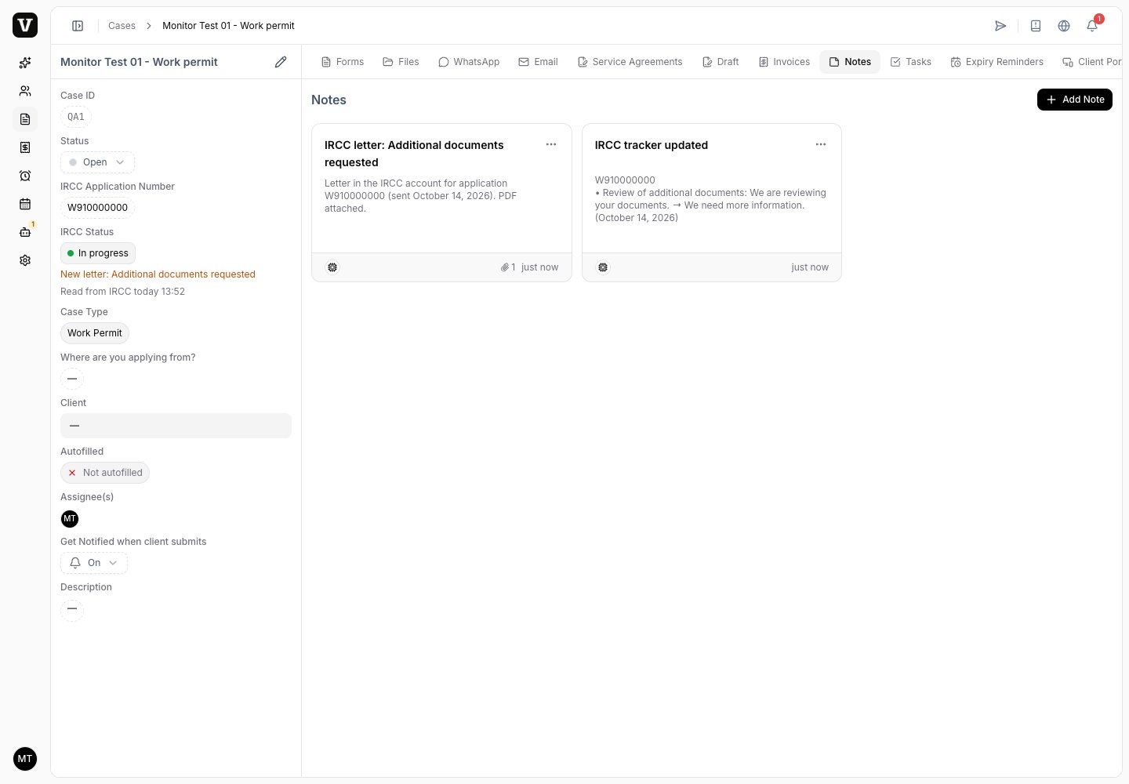Collapse the side panel with the toggle icon
This screenshot has width=1129, height=784.
coord(78,26)
